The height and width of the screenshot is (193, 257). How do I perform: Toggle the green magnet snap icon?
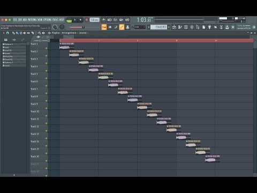coord(7,33)
